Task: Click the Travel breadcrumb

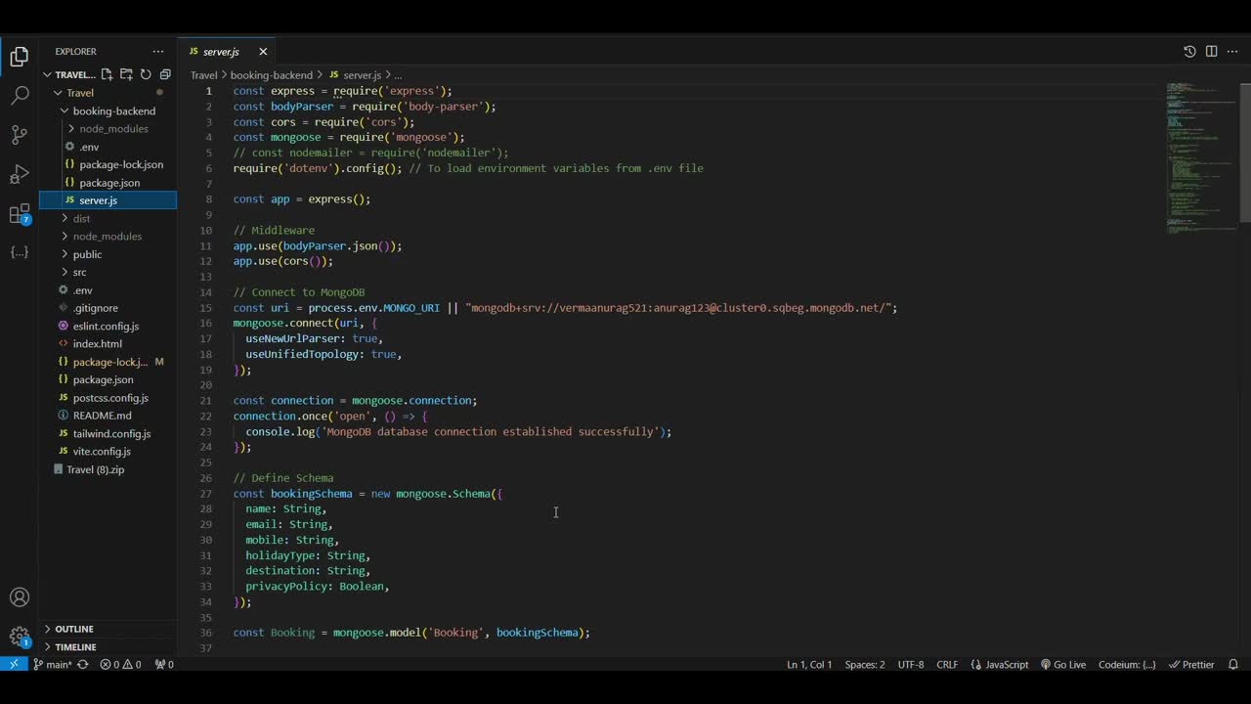Action: click(203, 75)
